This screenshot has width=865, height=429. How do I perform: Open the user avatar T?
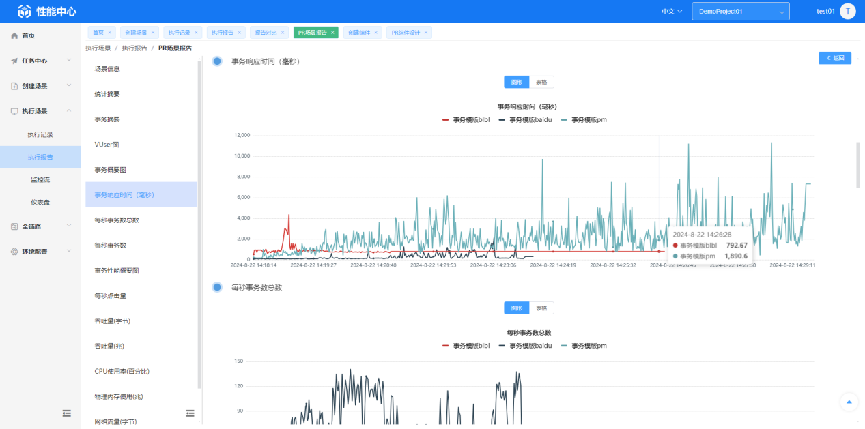pyautogui.click(x=847, y=11)
